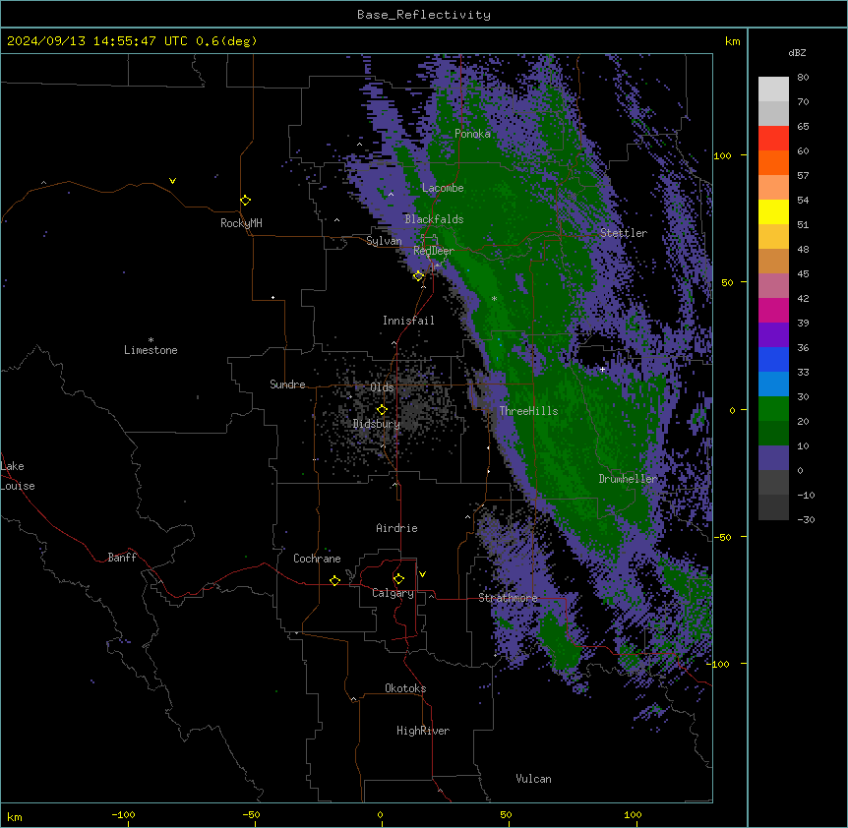Select the Okotoks town label
Screen dimensions: 848x828
(405, 688)
